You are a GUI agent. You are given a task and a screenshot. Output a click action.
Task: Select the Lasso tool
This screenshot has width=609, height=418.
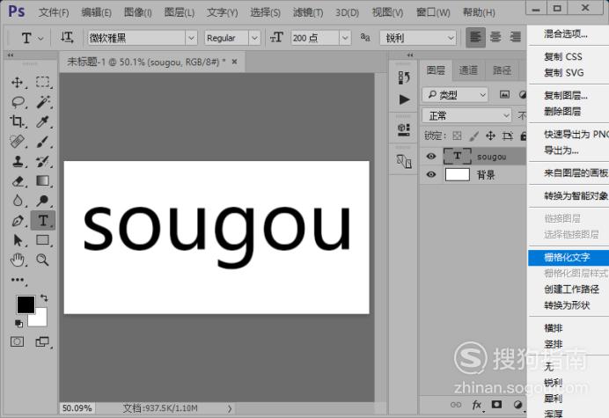(x=18, y=102)
